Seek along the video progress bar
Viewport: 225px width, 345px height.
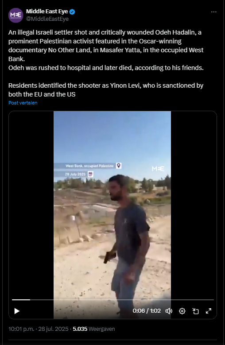click(x=112, y=300)
